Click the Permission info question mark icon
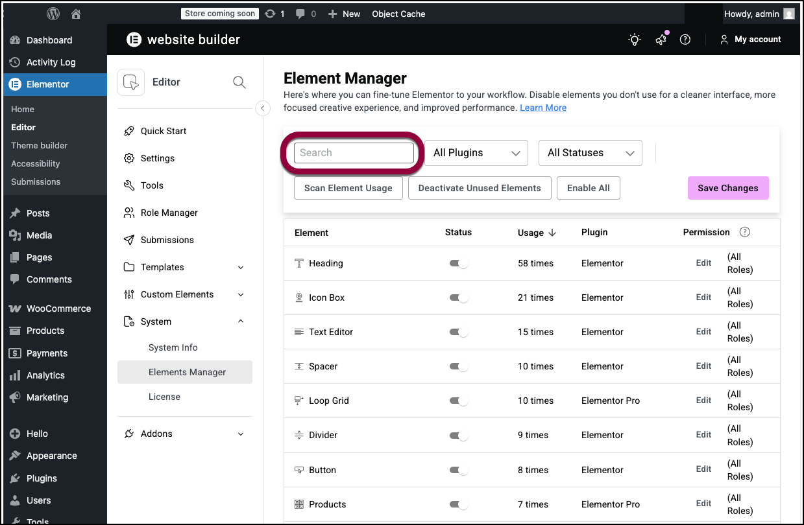This screenshot has width=804, height=525. (744, 232)
